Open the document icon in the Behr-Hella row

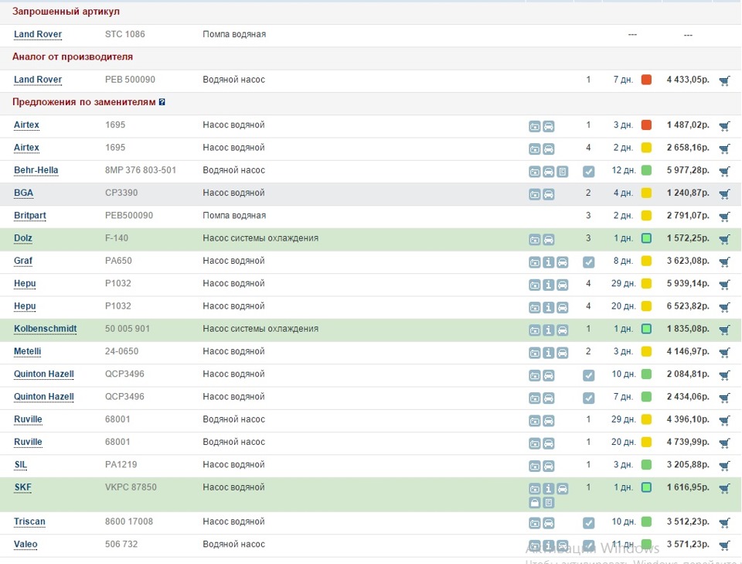click(562, 172)
